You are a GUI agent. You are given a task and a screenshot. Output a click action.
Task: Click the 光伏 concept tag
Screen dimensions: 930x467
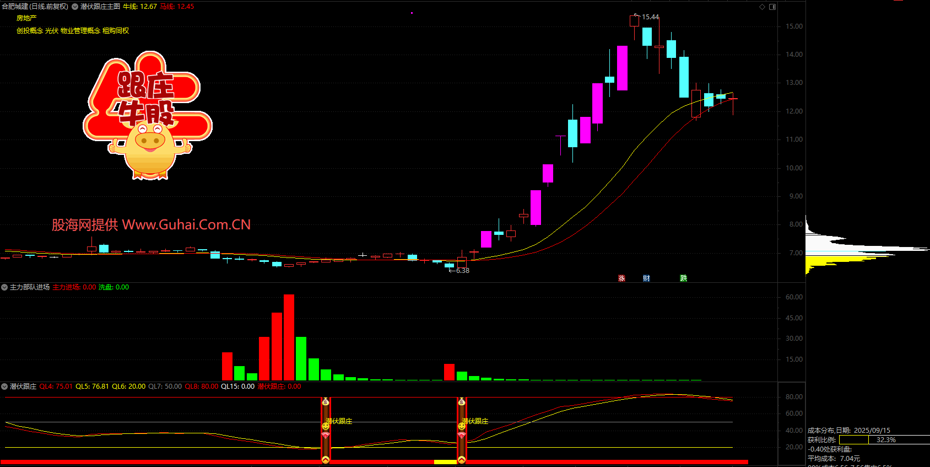click(51, 31)
